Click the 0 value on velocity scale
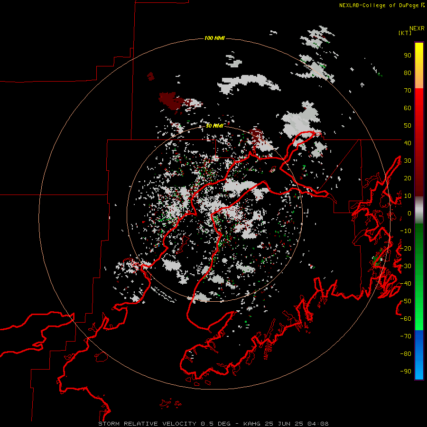The width and height of the screenshot is (427, 427). [409, 213]
